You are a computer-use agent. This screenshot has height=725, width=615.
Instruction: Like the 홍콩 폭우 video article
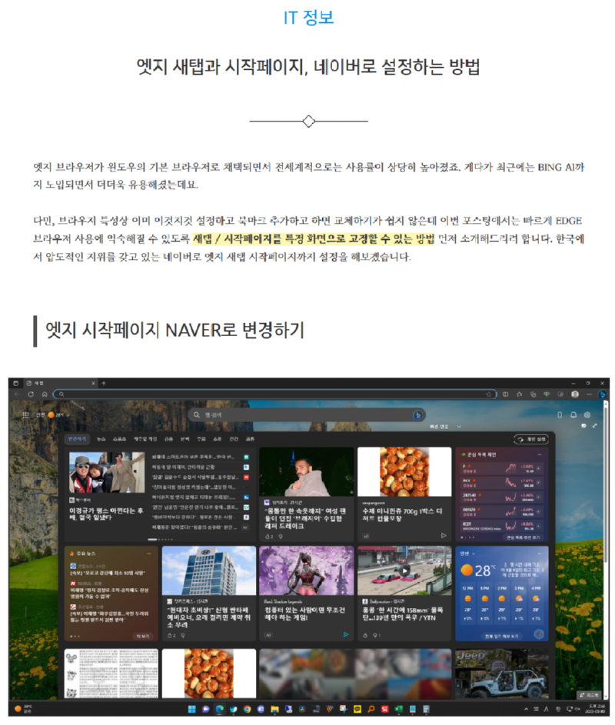(x=365, y=636)
